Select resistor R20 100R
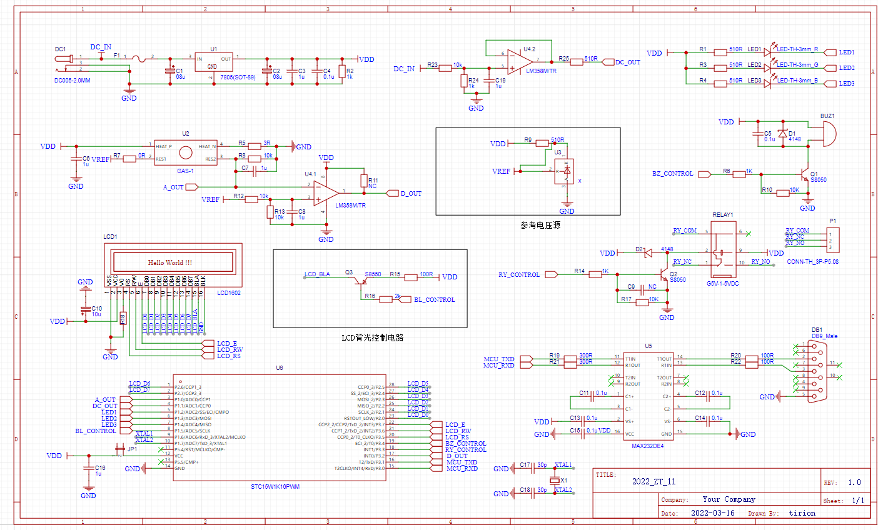The image size is (878, 530). click(751, 359)
